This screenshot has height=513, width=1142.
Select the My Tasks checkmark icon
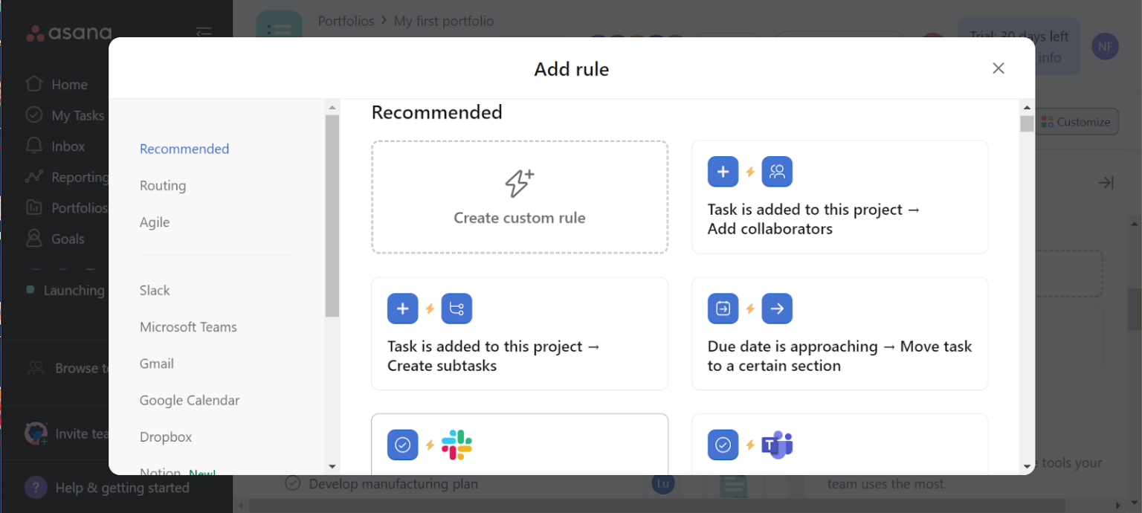point(35,115)
